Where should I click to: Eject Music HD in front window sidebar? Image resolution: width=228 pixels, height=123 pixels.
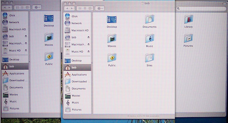[88, 51]
